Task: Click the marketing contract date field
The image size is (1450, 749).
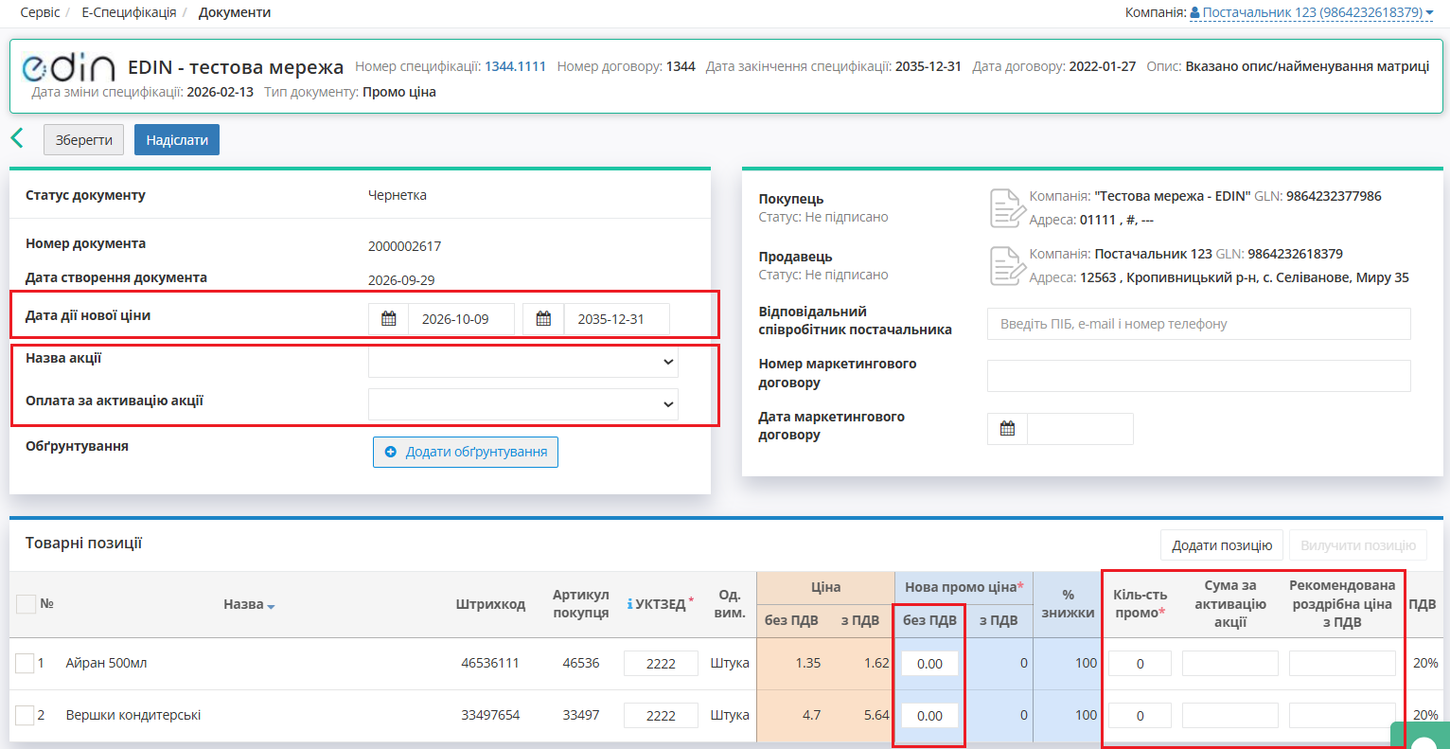Action: (x=1080, y=429)
